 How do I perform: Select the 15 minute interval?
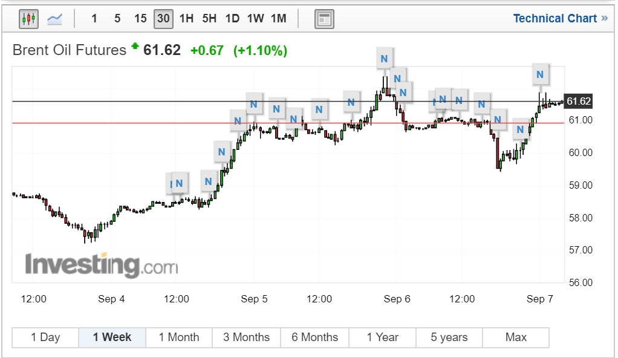coord(140,19)
